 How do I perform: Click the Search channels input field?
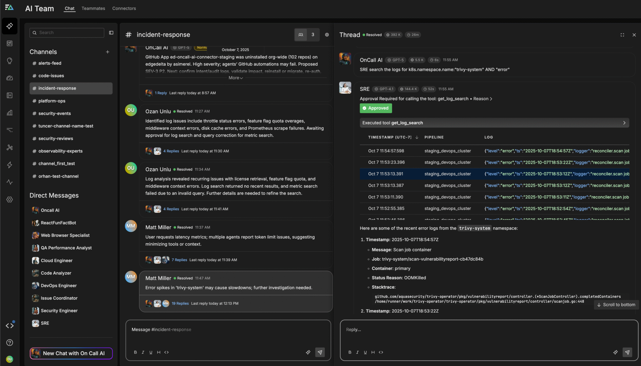tap(67, 33)
